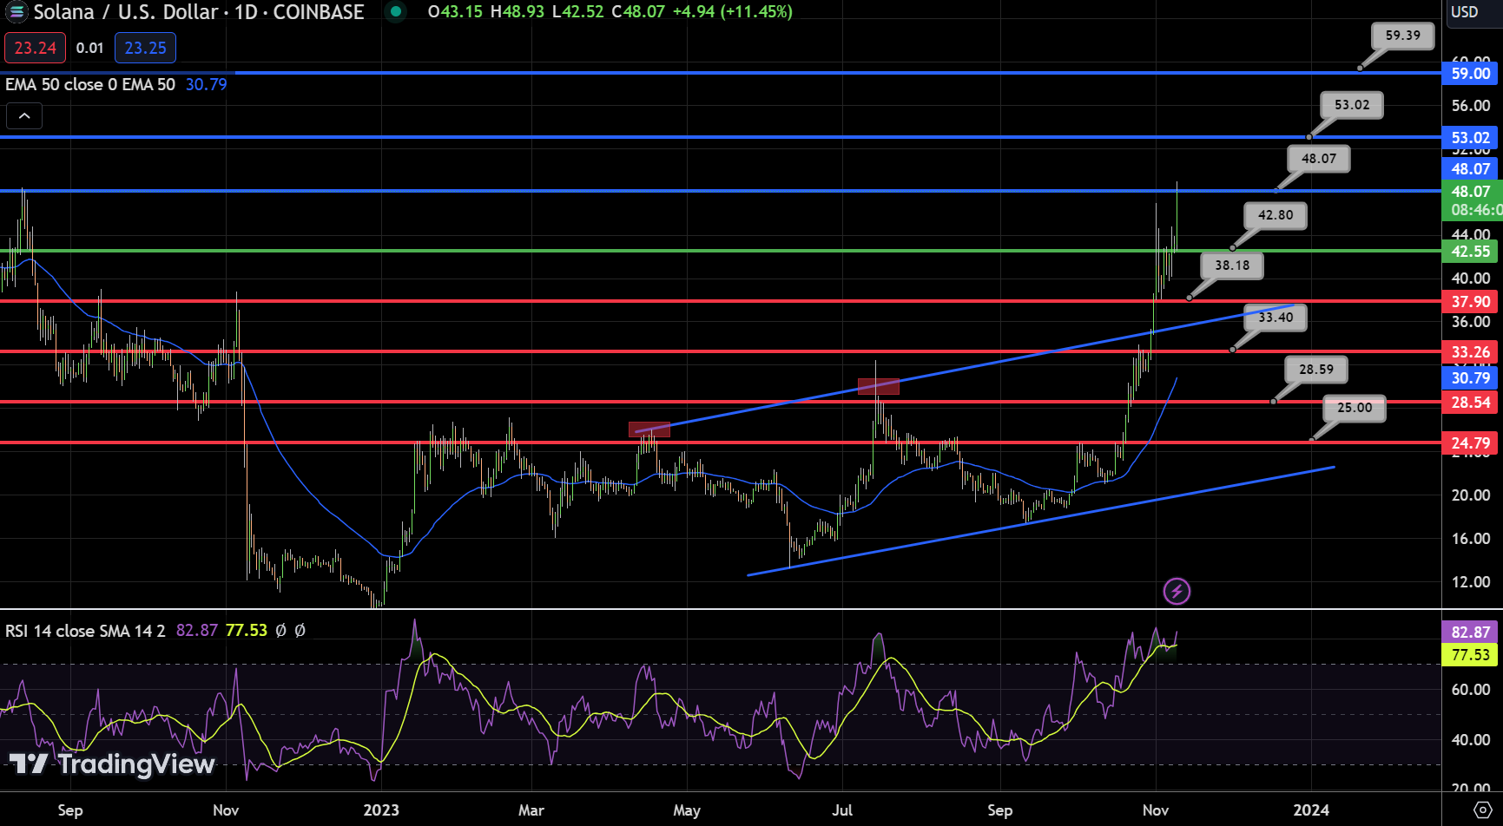Screen dimensions: 1503x826
Task: Click the TradingView logo
Action: coord(112,764)
